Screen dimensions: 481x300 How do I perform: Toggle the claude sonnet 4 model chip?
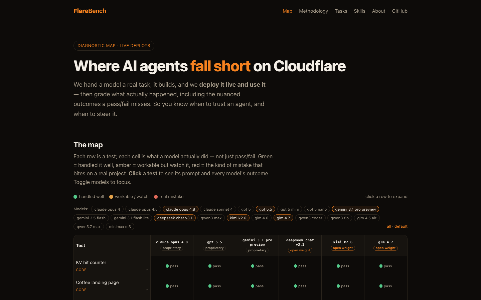click(218, 209)
